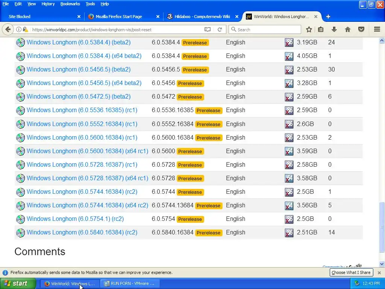Click the network tray icon near clock
This screenshot has height=289, width=385.
click(x=357, y=283)
